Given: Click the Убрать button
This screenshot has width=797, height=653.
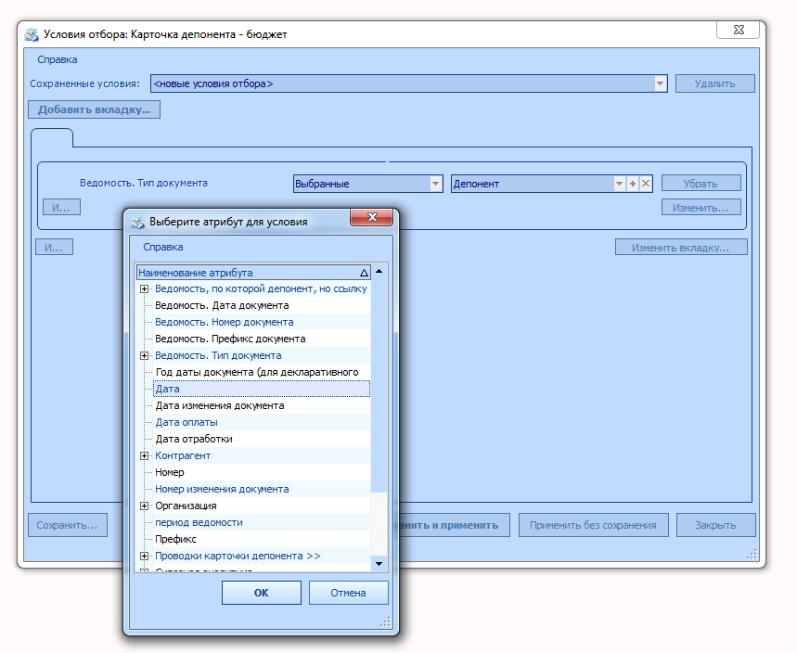Looking at the screenshot, I should coord(701,183).
